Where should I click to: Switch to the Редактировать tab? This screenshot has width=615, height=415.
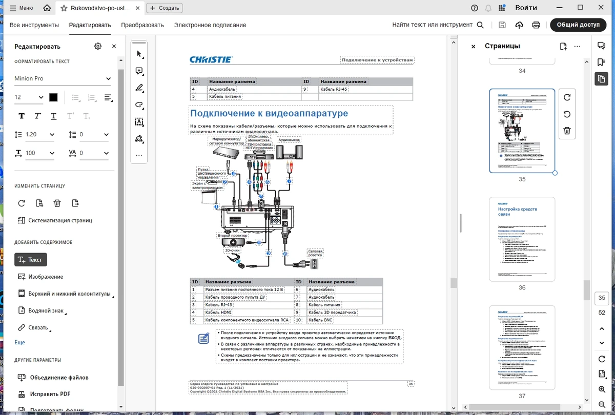[x=90, y=25]
